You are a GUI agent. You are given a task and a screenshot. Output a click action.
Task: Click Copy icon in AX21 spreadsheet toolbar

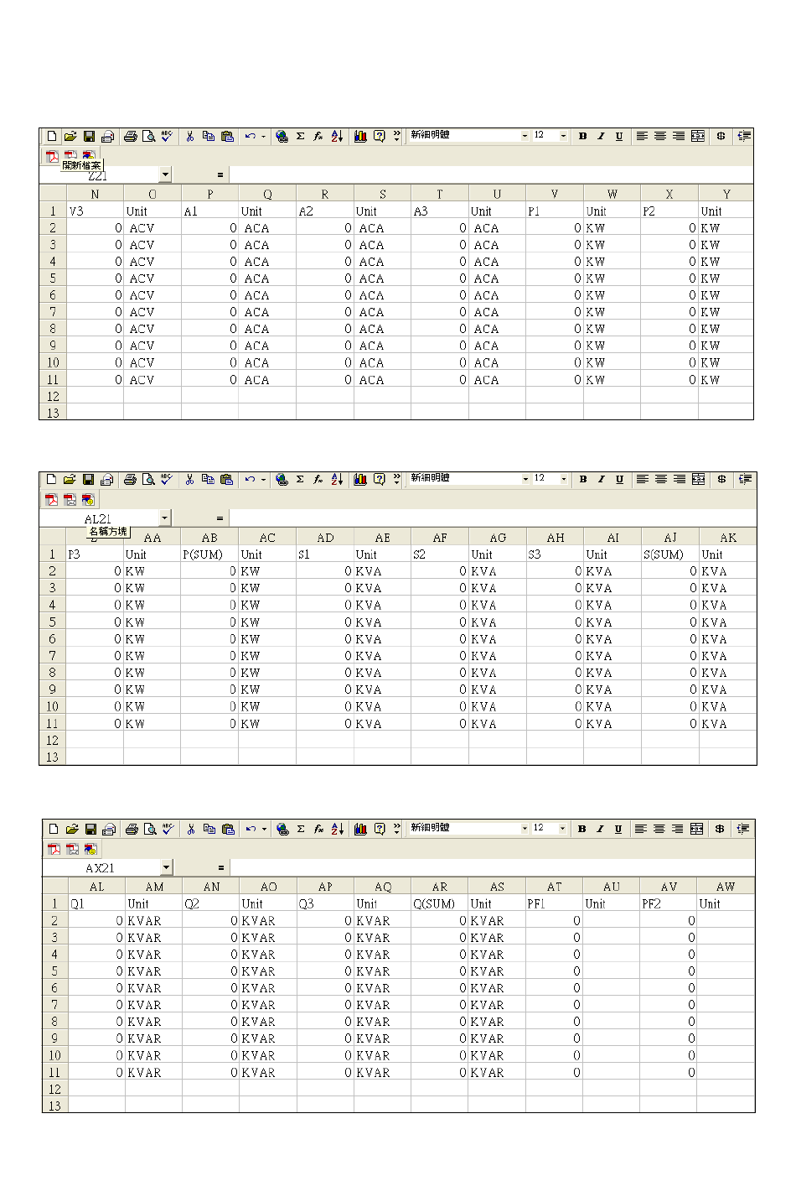209,829
